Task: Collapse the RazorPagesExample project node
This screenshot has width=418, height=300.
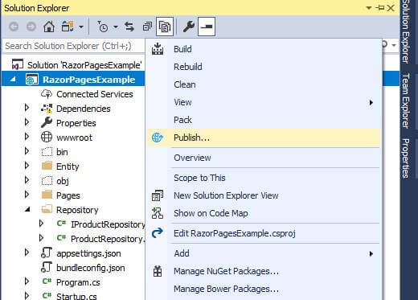Action: (x=13, y=80)
